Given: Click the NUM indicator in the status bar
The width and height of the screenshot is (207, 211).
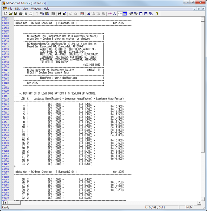Looking at the screenshot, I should pyautogui.click(x=189, y=207).
